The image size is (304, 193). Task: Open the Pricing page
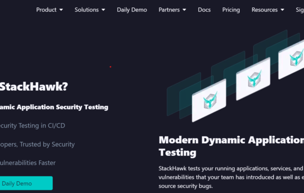click(x=231, y=10)
